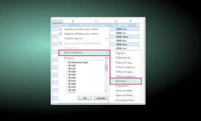Choose Classificar do Menor para o Maior

point(81,29)
